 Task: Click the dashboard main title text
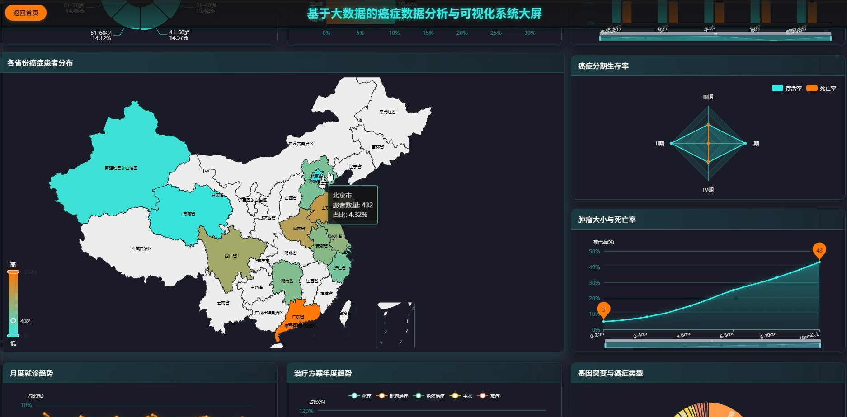(424, 14)
